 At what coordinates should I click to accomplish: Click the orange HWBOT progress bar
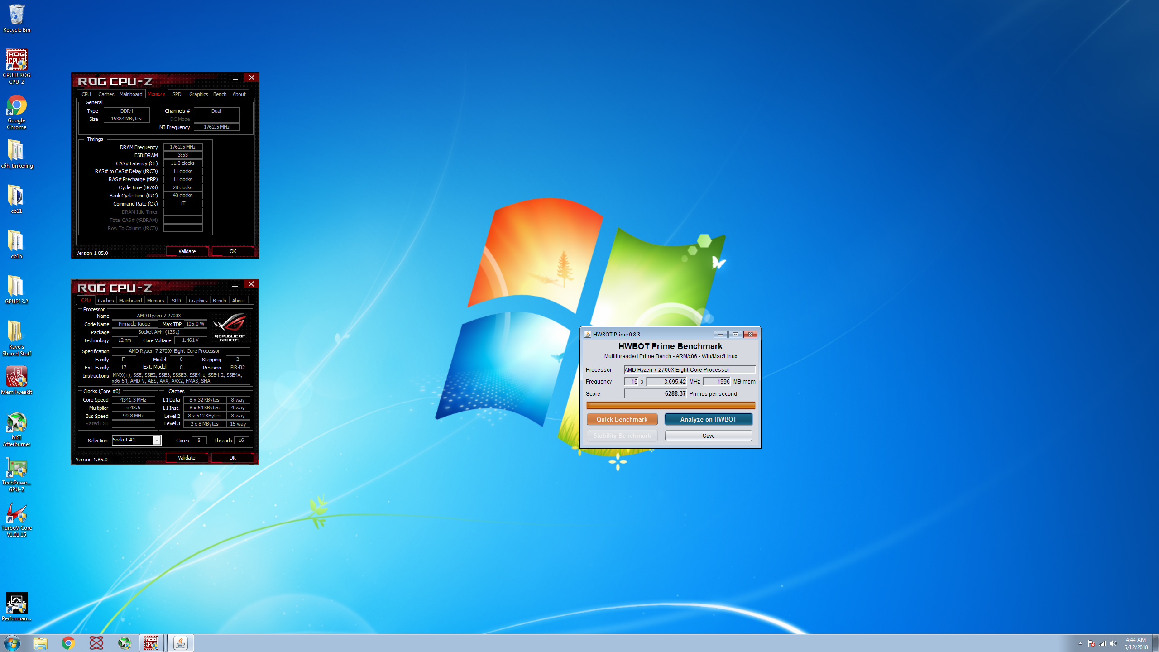tap(670, 406)
